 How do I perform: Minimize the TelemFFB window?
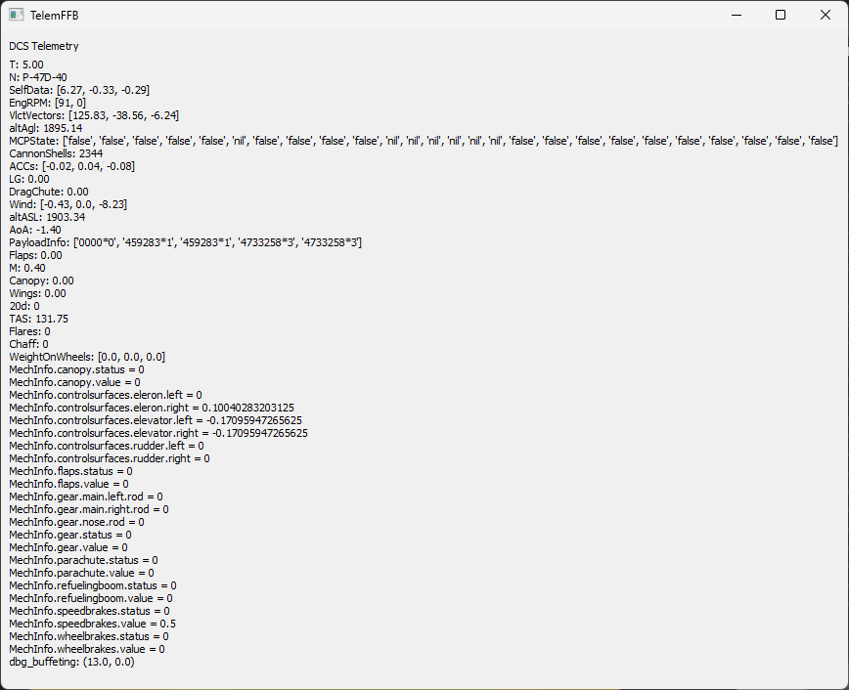(x=736, y=15)
